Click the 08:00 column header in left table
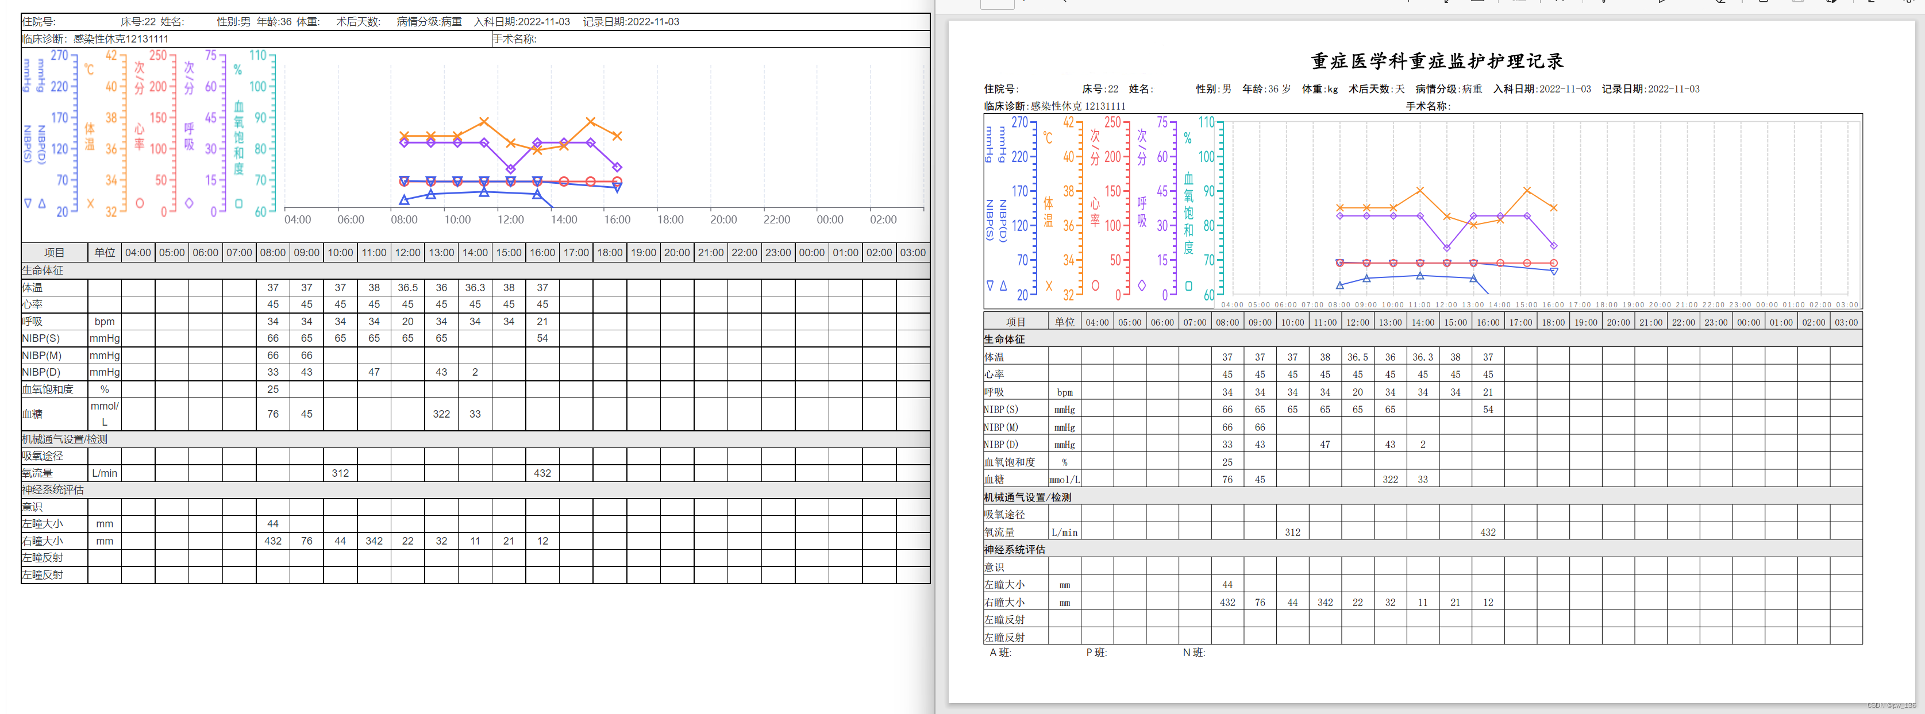 [x=273, y=252]
